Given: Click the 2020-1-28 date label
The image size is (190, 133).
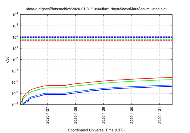Looking at the screenshot, I should pyautogui.click(x=75, y=115).
